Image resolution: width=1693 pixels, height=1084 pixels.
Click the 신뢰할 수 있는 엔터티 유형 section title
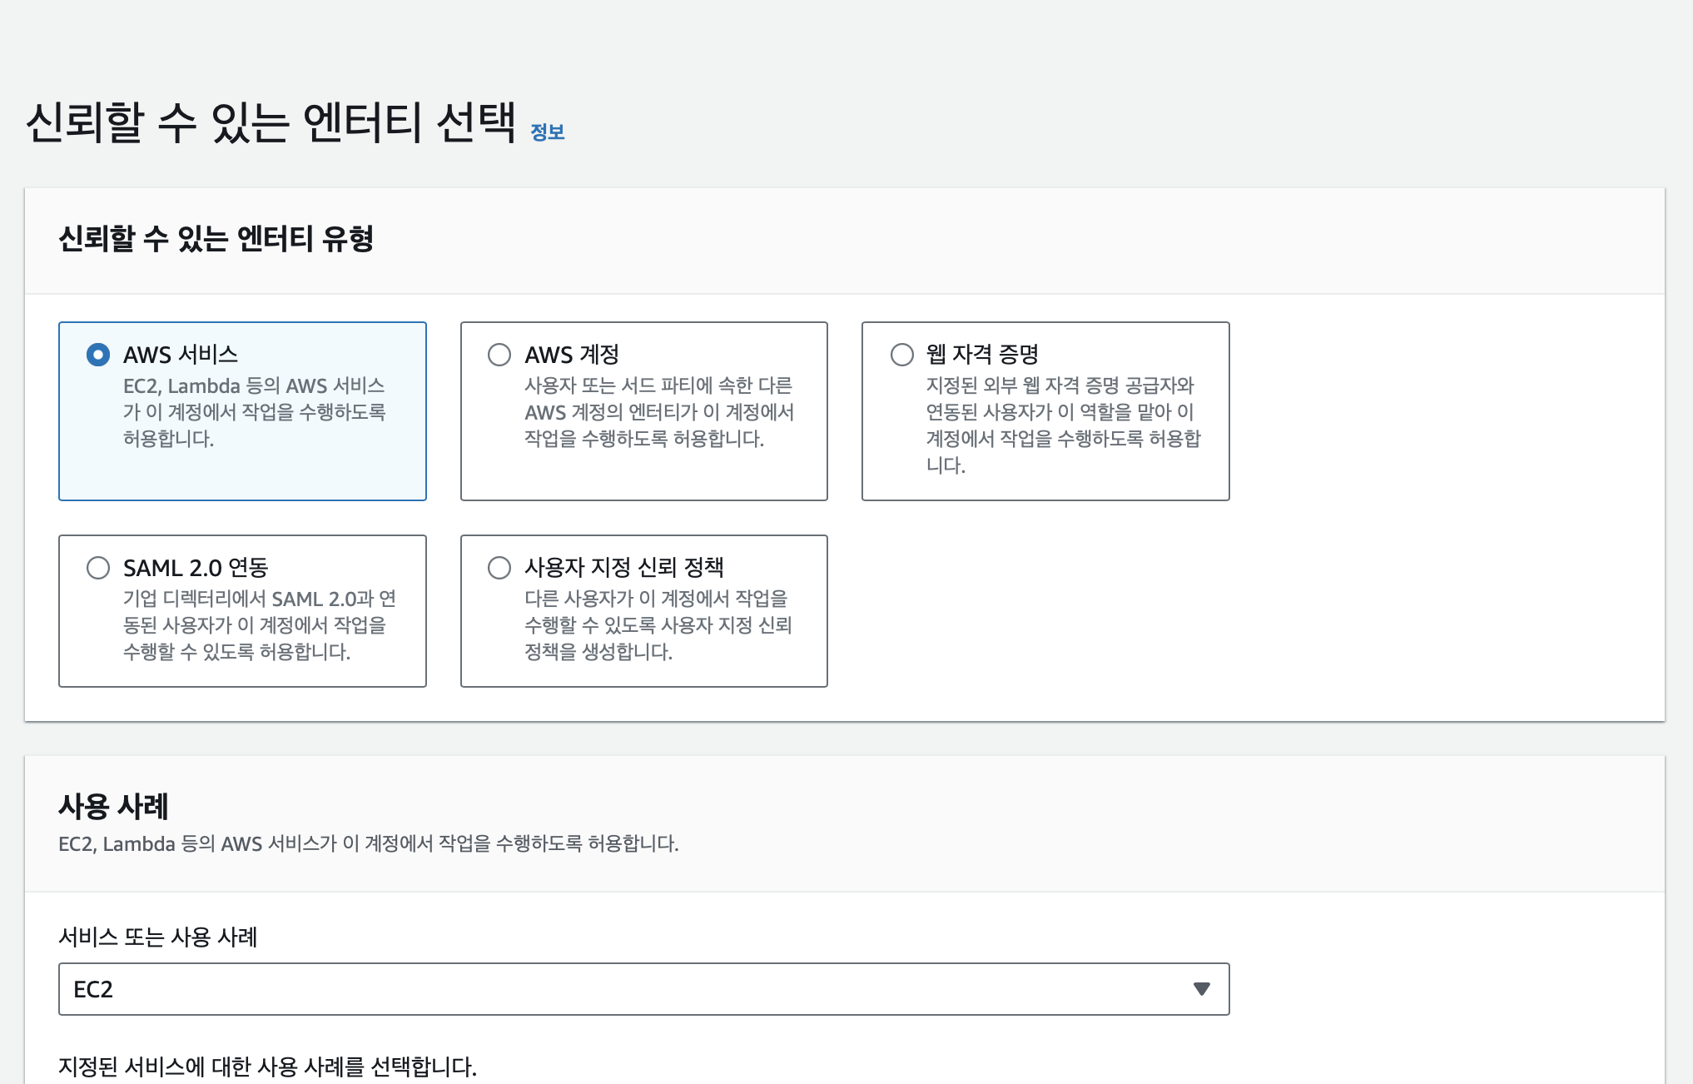pyautogui.click(x=216, y=239)
